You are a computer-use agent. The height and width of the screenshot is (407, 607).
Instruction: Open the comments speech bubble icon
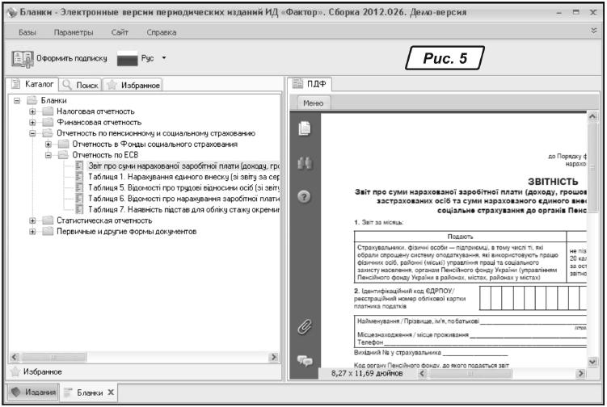click(305, 361)
